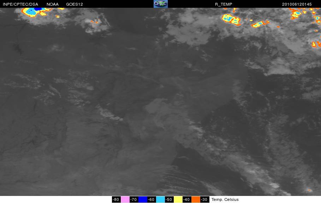Viewport: 321px width, 203px height.
Task: Select the dark blue -70 color swatch
Action: point(143,199)
